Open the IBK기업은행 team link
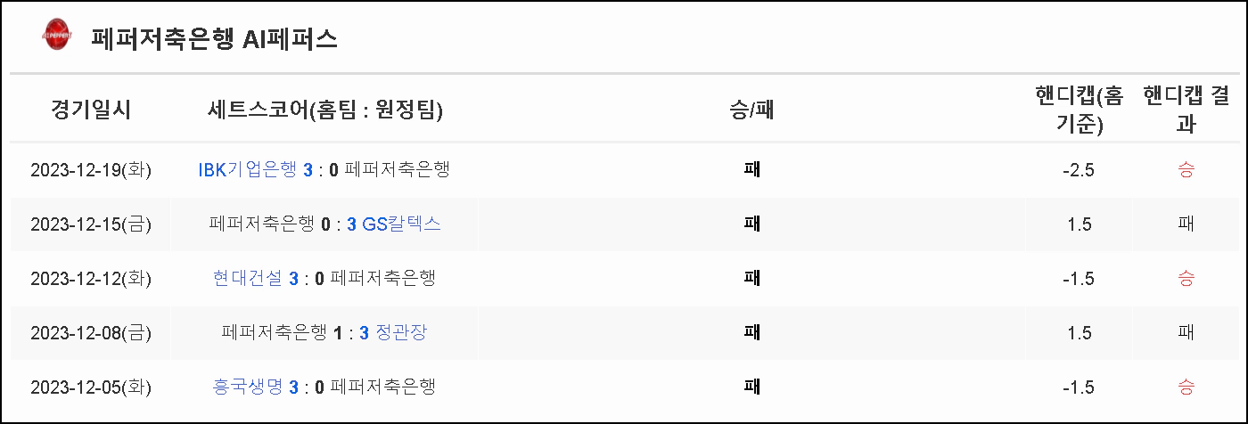Screen dimensions: 1248x424 tap(247, 169)
